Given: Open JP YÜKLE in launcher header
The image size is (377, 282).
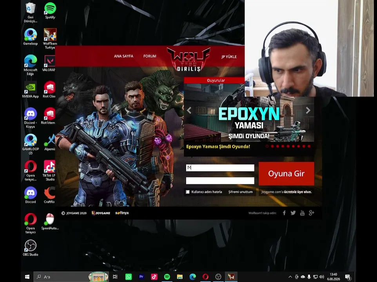Looking at the screenshot, I should click(x=229, y=56).
